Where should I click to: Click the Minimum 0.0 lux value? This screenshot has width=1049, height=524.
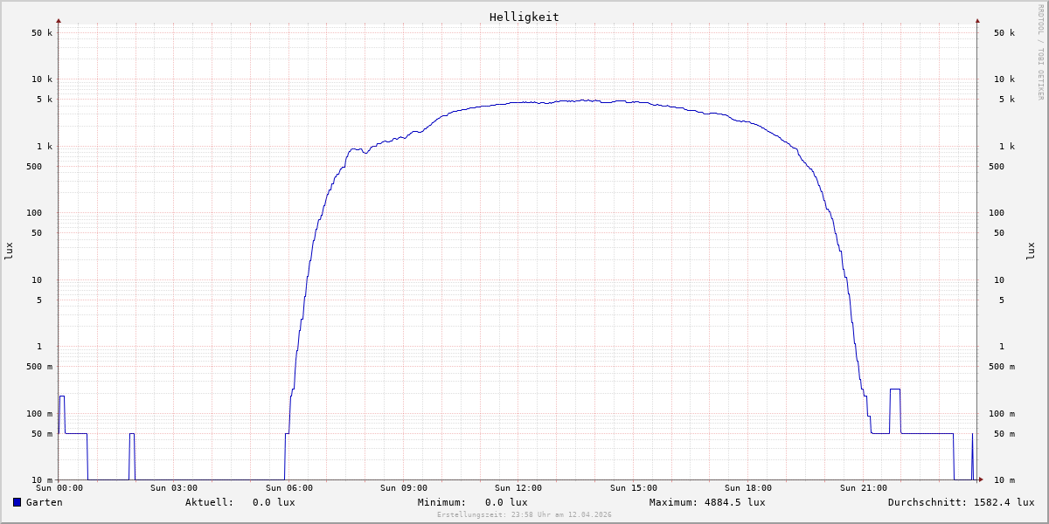pos(506,502)
